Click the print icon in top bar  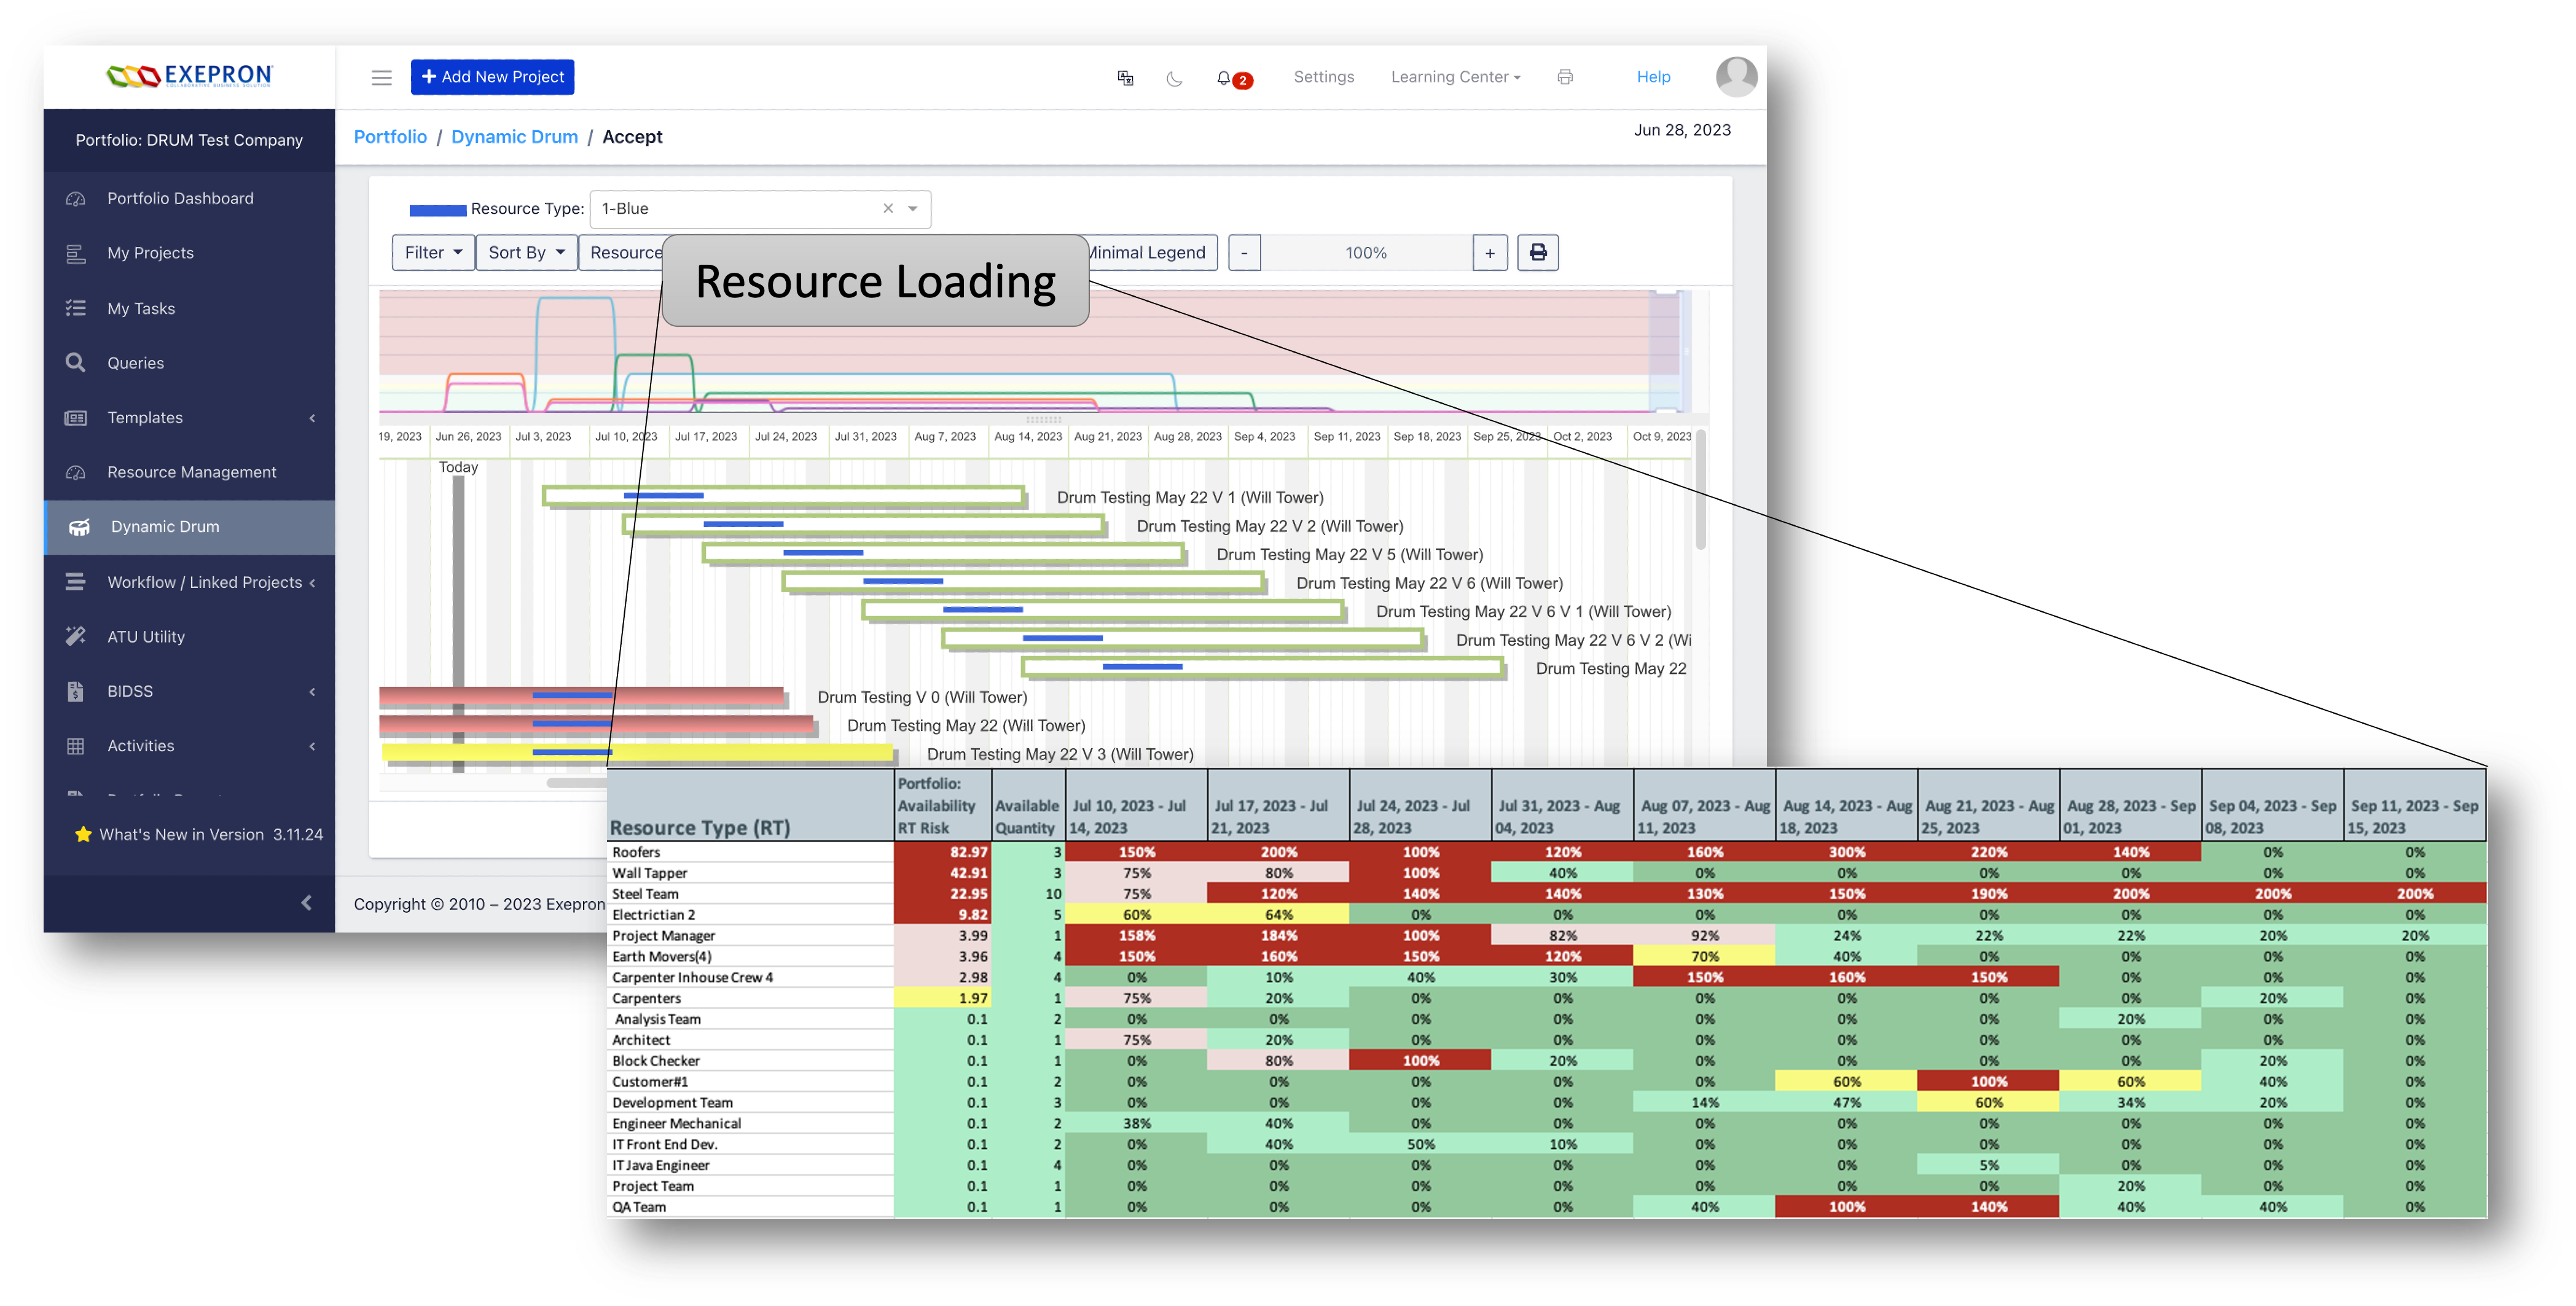1565,77
